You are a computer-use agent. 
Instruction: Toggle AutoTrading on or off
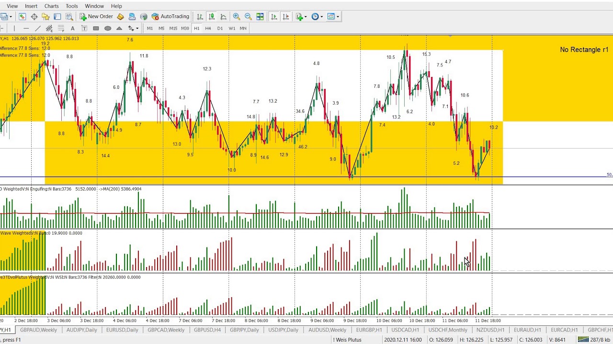pyautogui.click(x=170, y=16)
